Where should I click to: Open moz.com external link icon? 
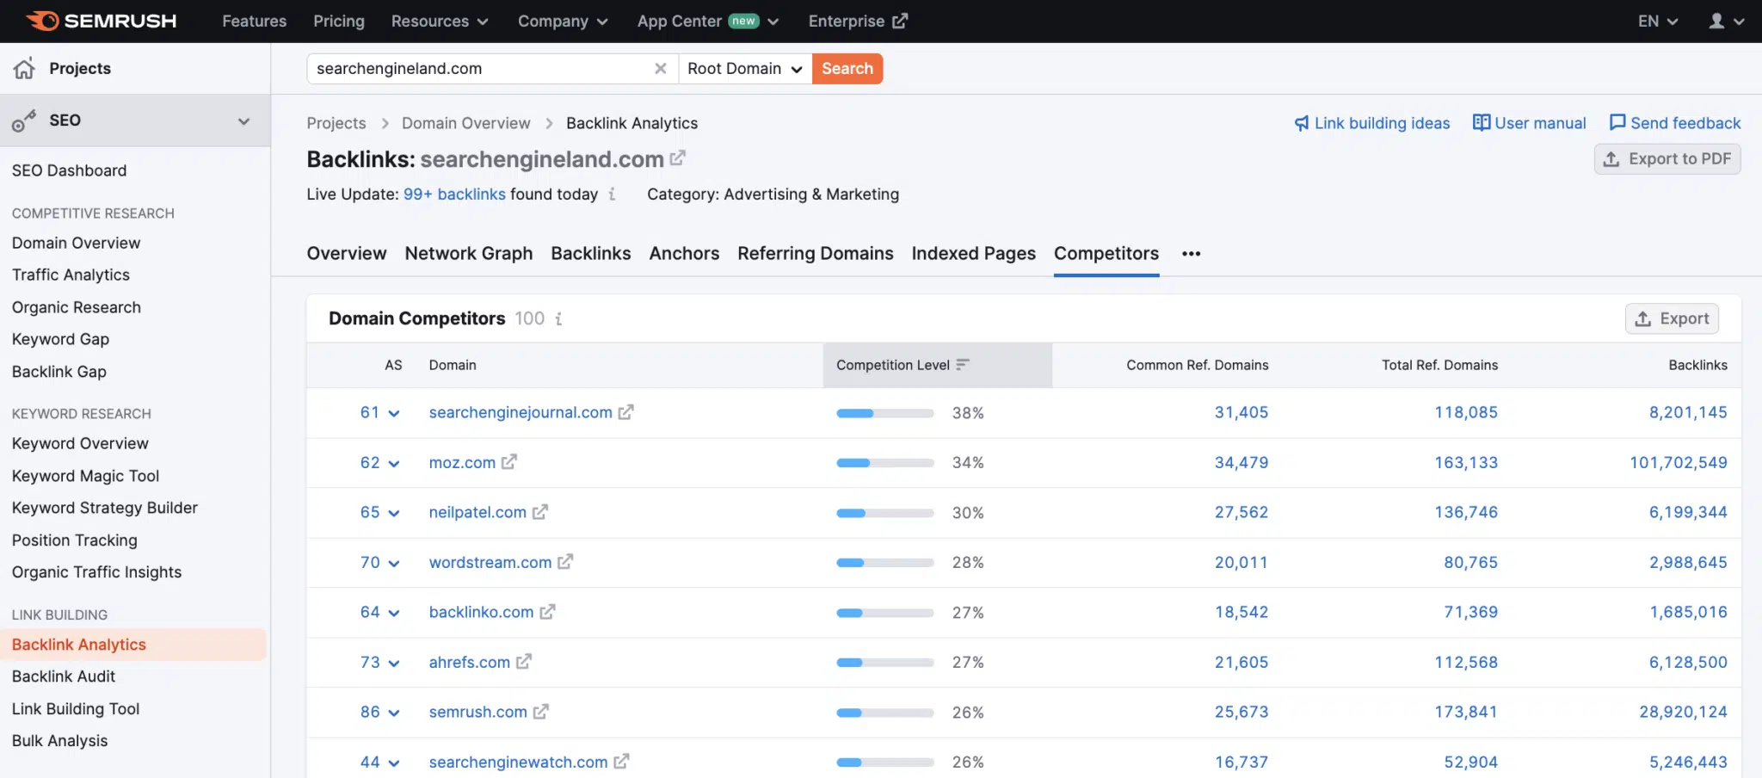point(509,462)
